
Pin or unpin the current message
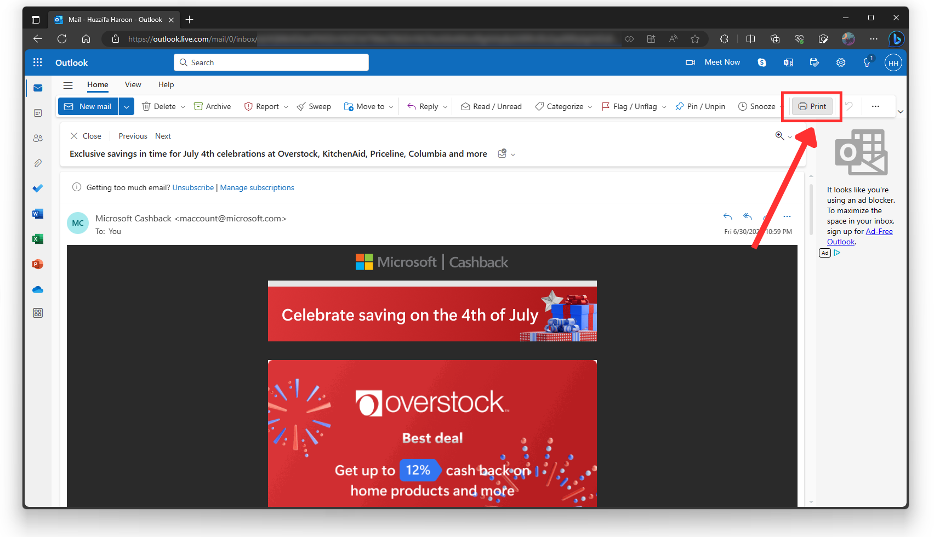(x=700, y=106)
